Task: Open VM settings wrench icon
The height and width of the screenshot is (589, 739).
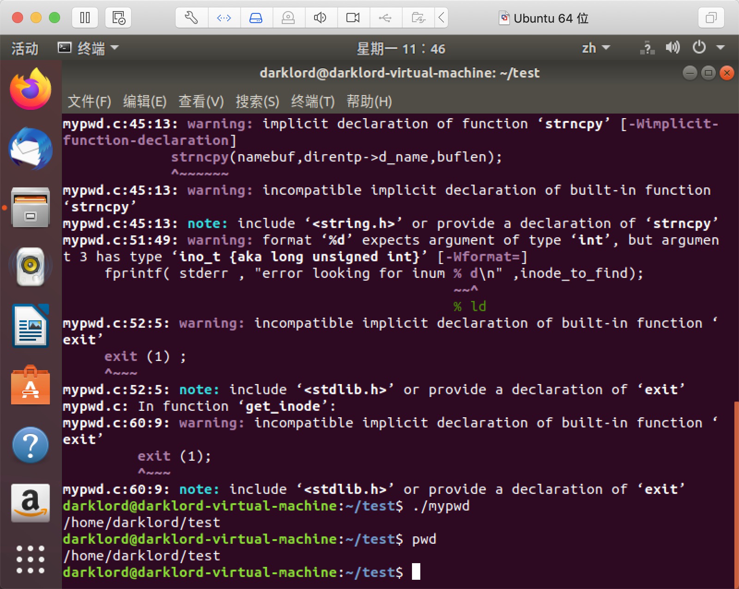Action: pos(192,18)
